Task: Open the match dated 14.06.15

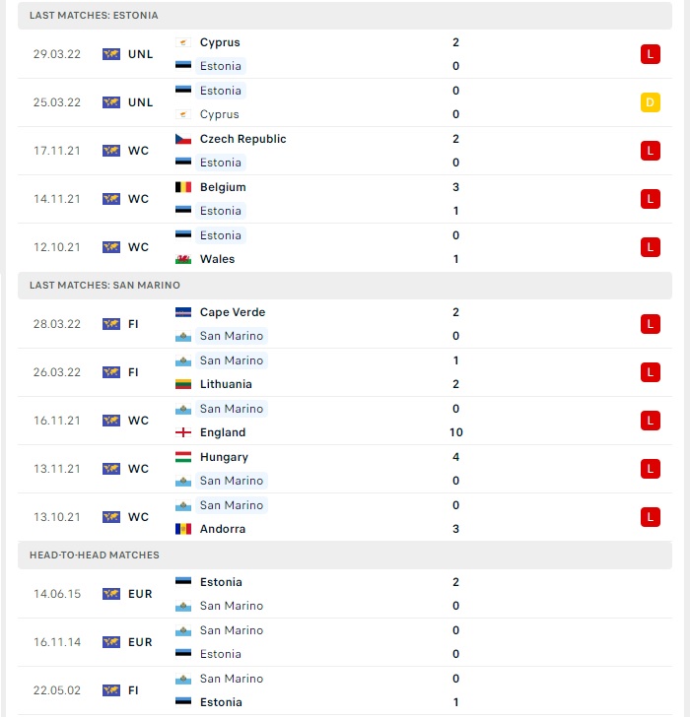Action: (345, 594)
